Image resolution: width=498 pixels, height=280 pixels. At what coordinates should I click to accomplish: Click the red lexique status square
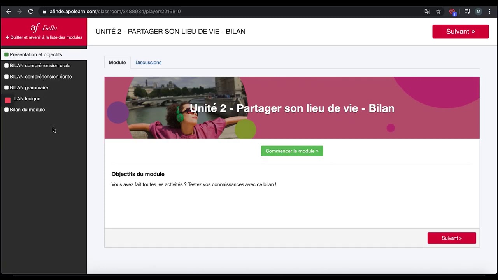point(7,100)
